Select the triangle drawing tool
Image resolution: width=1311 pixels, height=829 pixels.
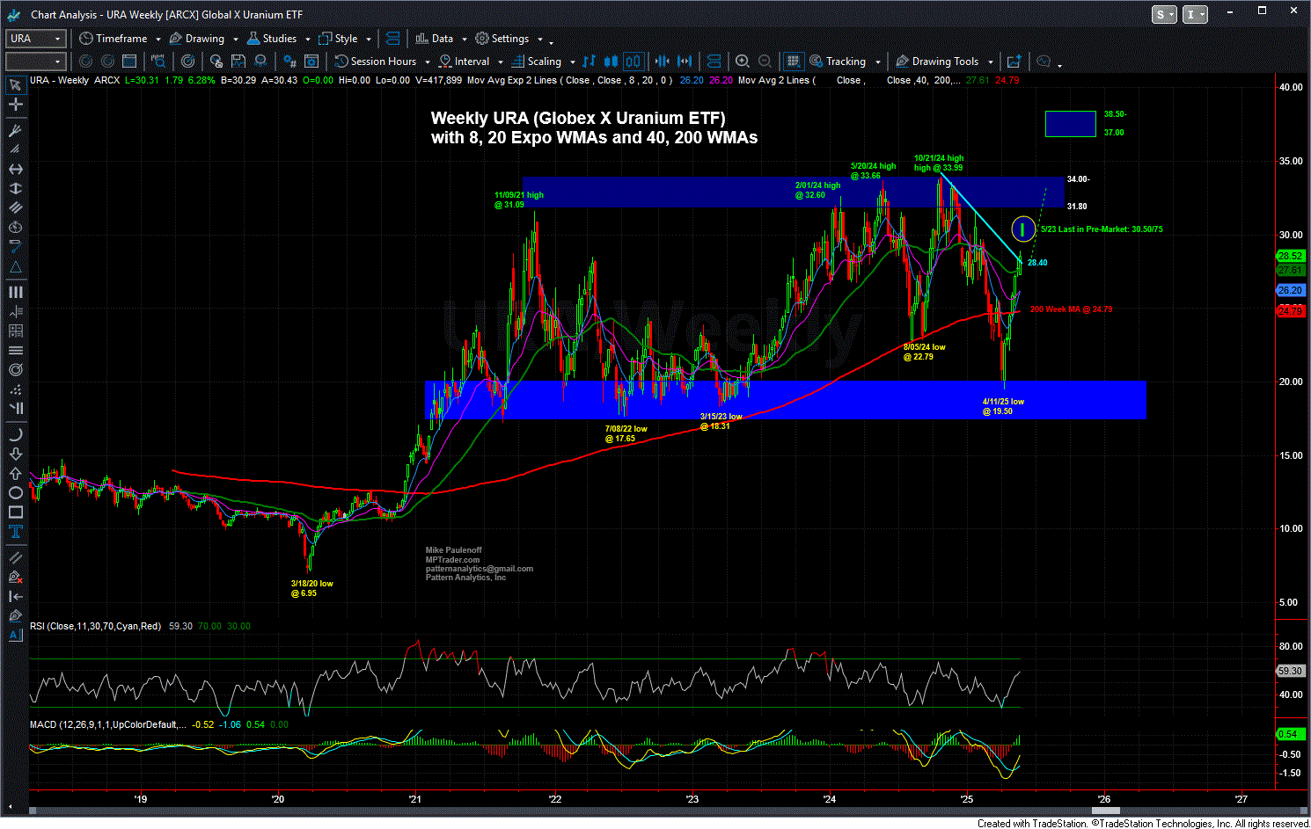[15, 267]
